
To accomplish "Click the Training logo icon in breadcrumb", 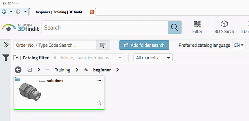I will tap(48, 70).
